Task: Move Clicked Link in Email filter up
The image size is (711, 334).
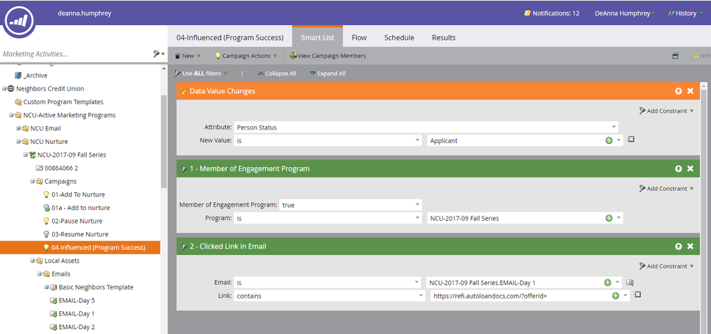Action: [x=678, y=246]
